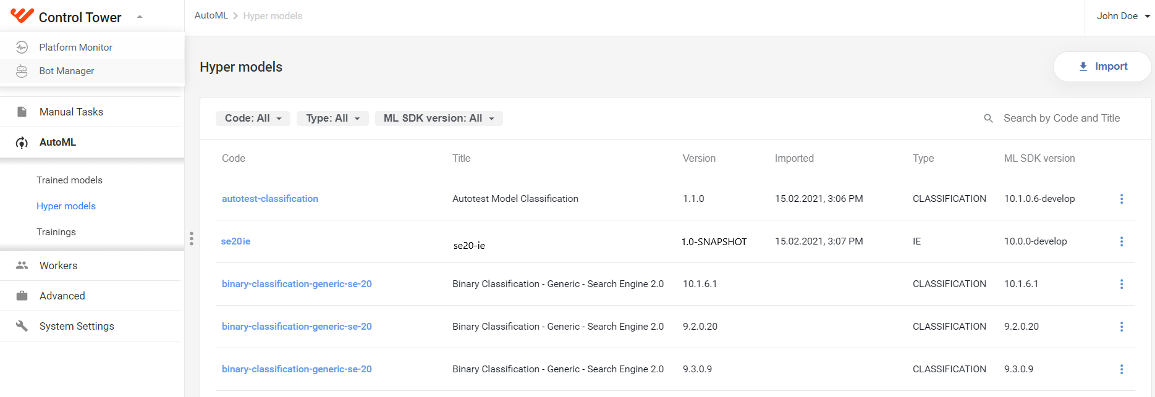Click the ML SDK version column header
Image resolution: width=1155 pixels, height=397 pixels.
1039,159
